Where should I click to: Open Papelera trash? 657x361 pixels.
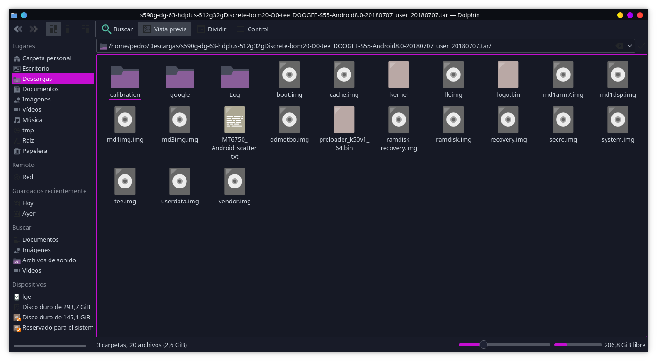pos(53,151)
